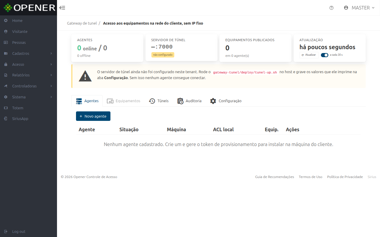The image size is (380, 237).
Task: Select the Equipamentos tab
Action: (123, 101)
